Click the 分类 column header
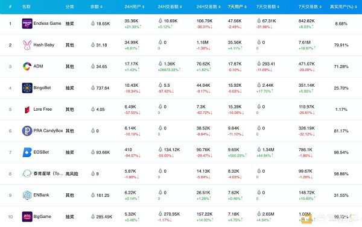 pyautogui.click(x=70, y=7)
